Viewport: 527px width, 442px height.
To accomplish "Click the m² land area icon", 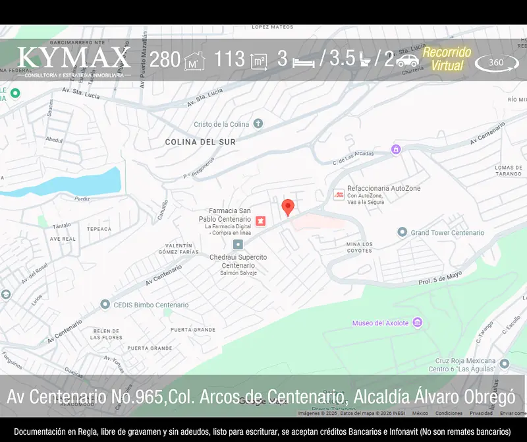I will pos(259,62).
